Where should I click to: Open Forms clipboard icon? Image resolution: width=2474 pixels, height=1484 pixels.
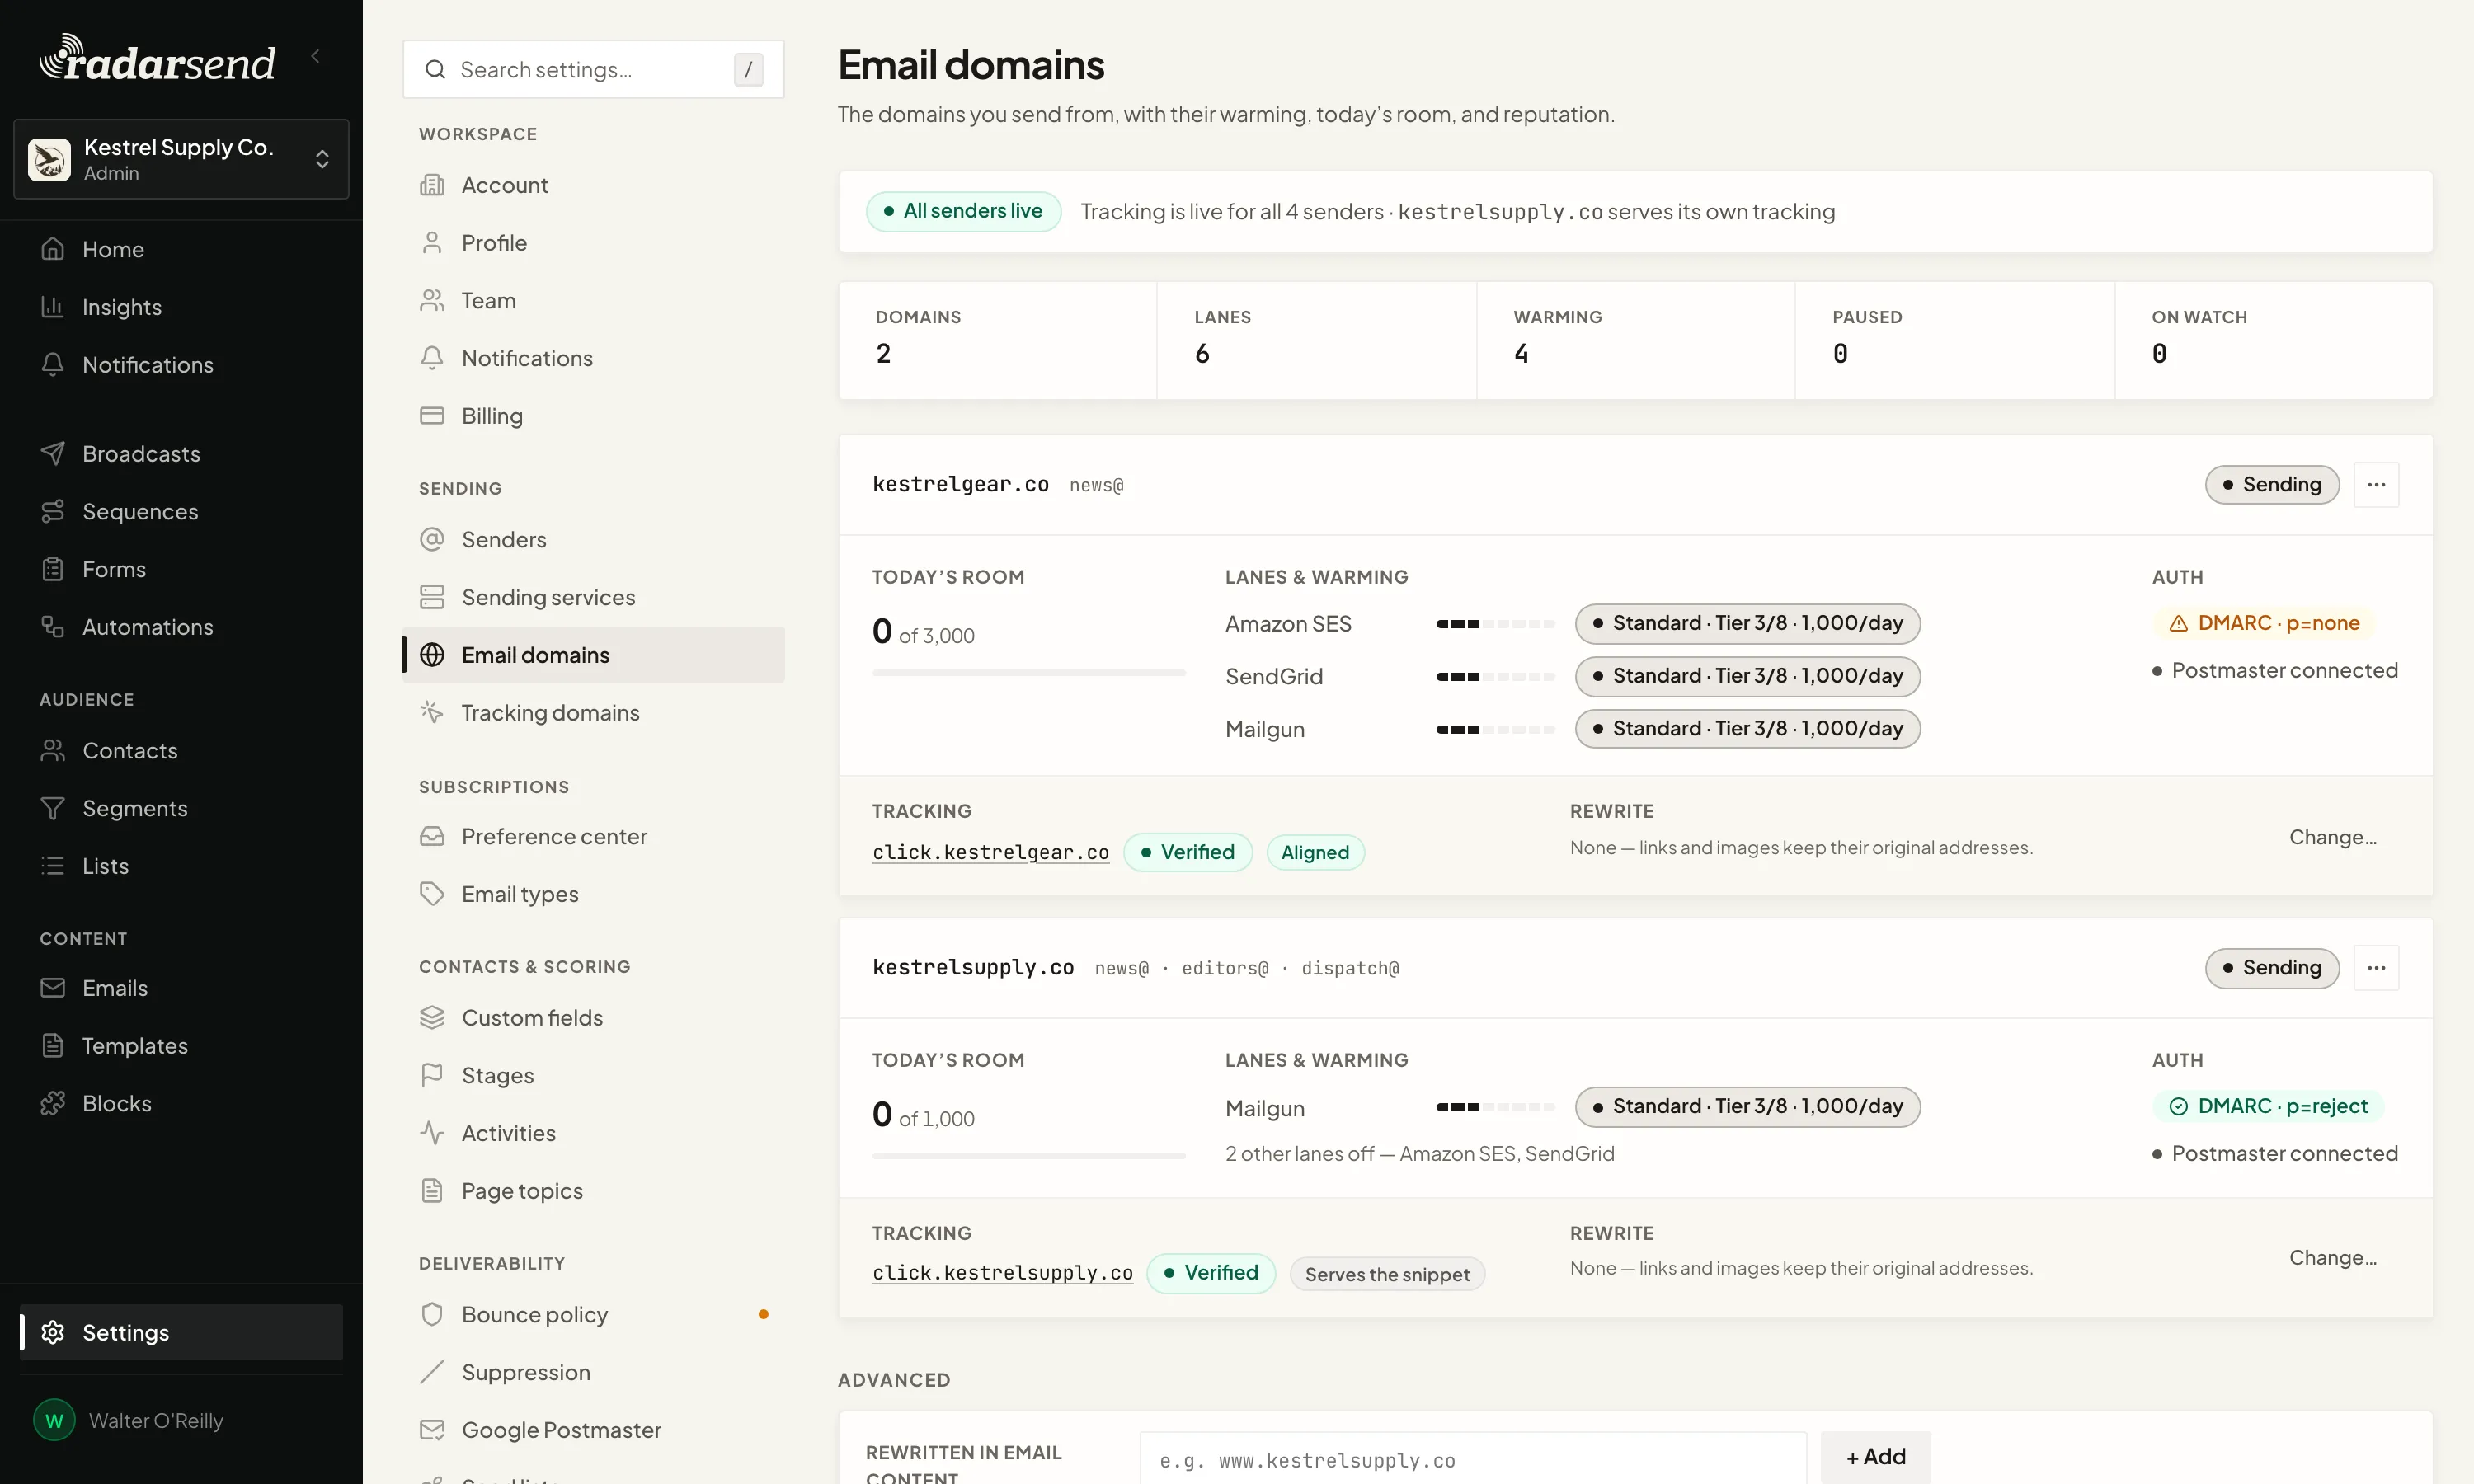[53, 569]
